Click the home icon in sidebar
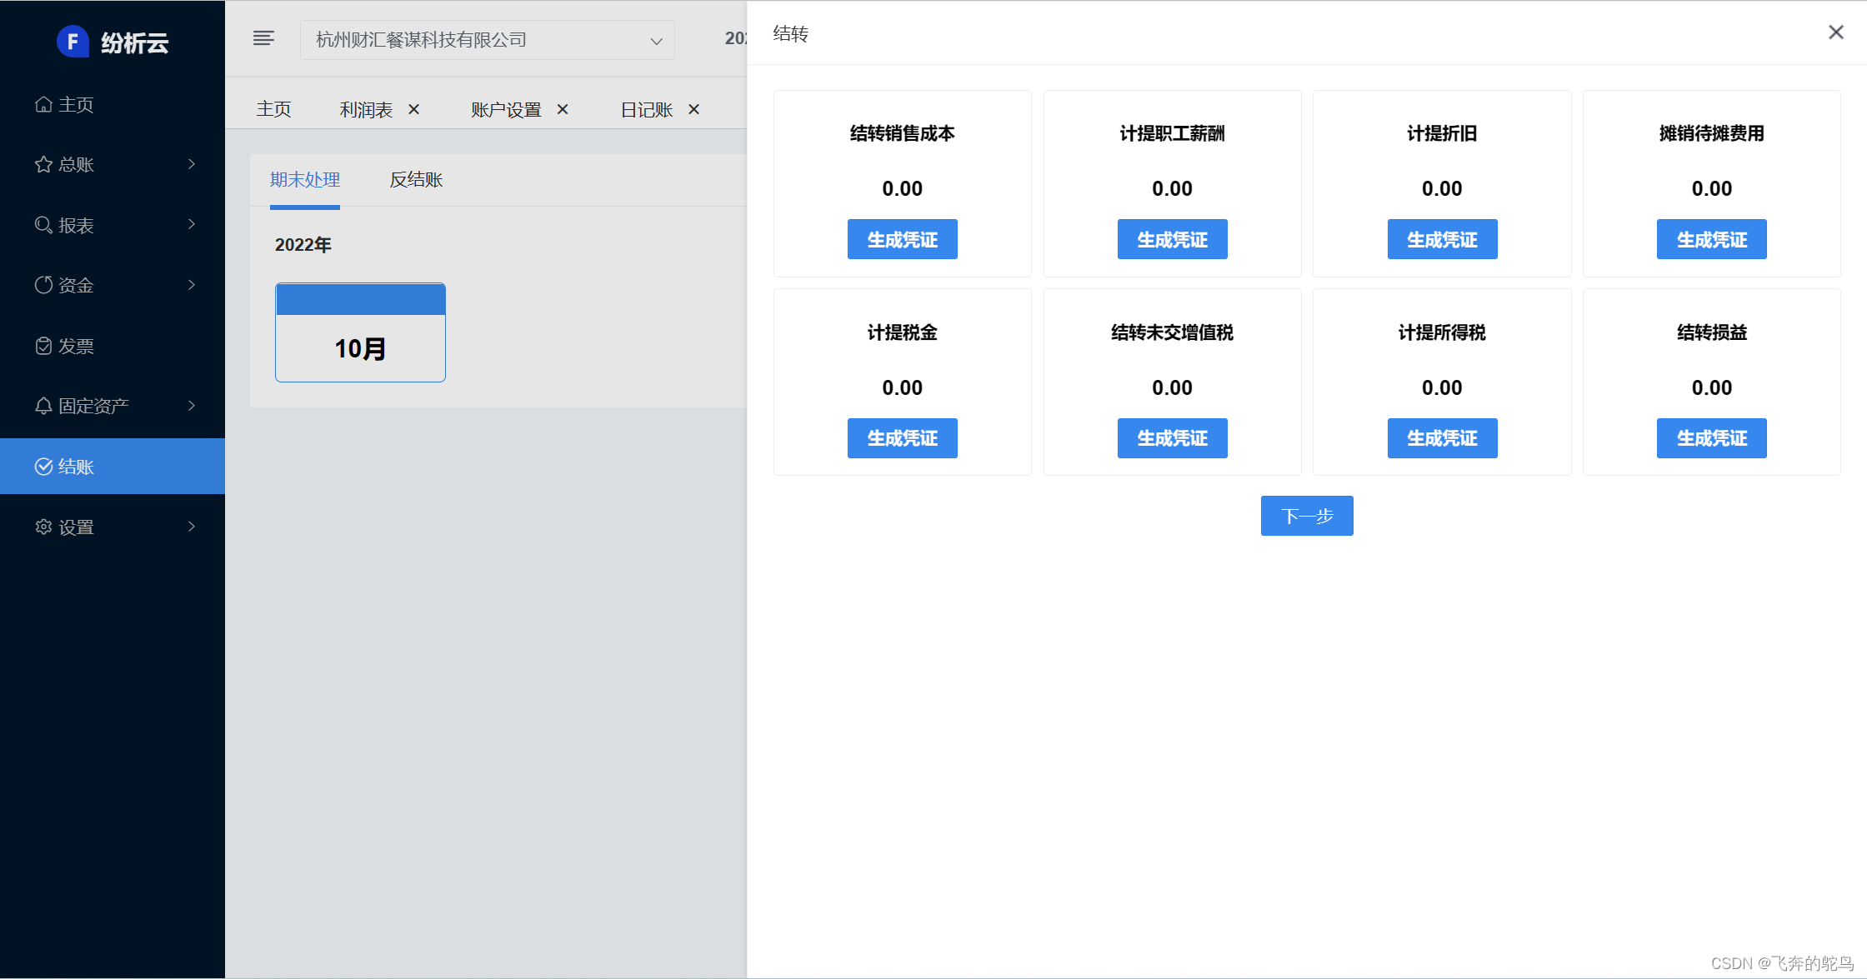This screenshot has width=1867, height=979. coord(43,104)
